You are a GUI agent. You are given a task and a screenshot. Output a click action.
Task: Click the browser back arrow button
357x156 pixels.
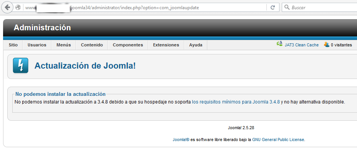(8, 7)
